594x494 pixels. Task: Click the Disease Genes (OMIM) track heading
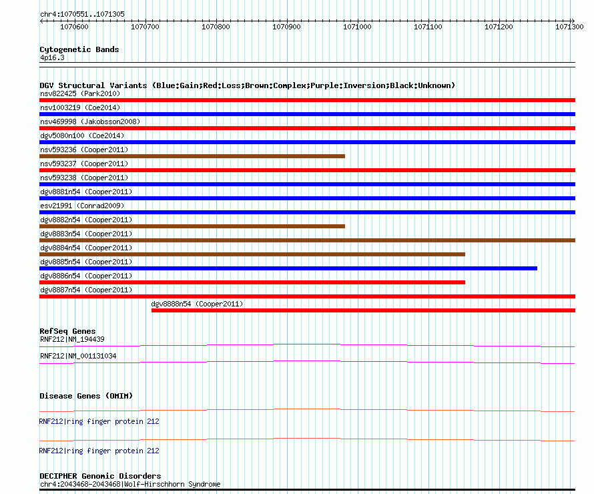coord(86,396)
